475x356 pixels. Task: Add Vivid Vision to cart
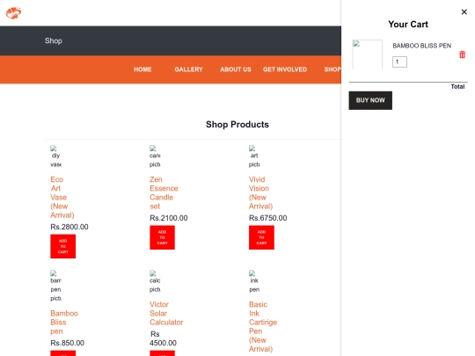261,237
